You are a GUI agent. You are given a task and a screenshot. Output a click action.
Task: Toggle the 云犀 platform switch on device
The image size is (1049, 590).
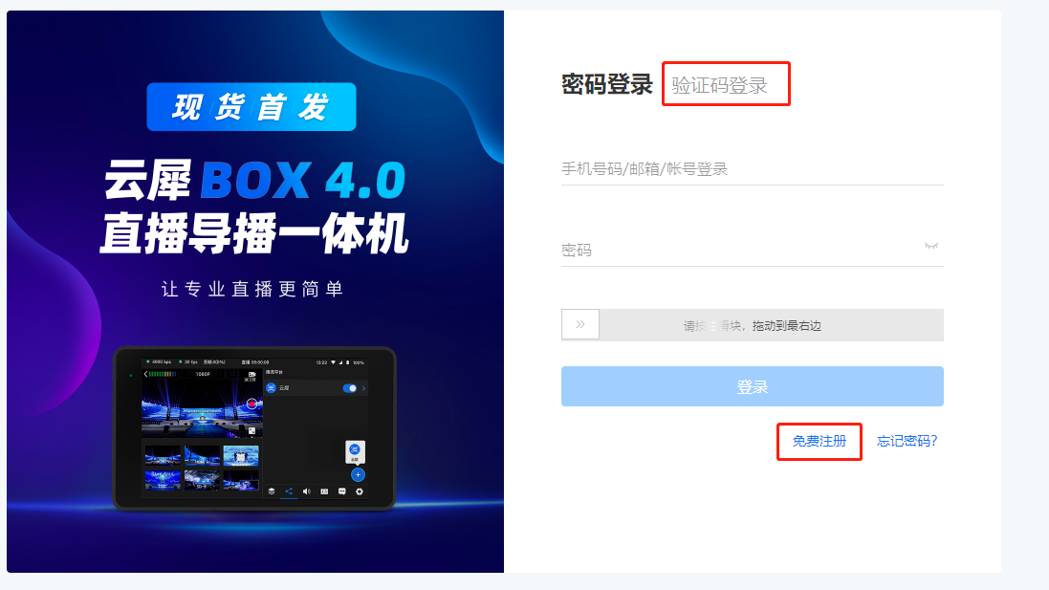click(x=350, y=388)
